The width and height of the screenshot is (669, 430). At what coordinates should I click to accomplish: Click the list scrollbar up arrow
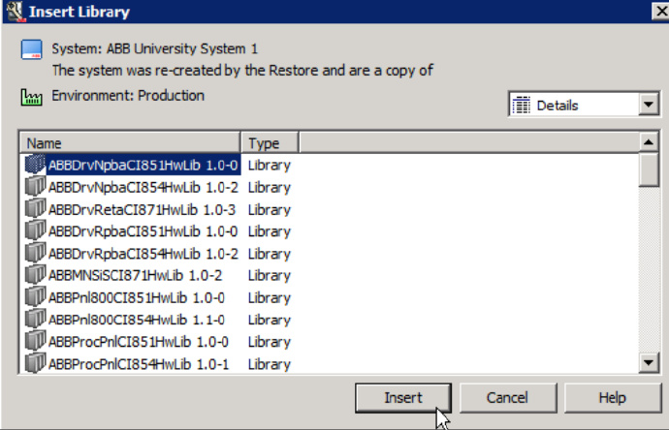click(x=649, y=142)
